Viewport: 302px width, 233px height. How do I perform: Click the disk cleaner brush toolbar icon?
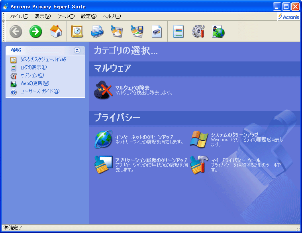[x=117, y=32]
